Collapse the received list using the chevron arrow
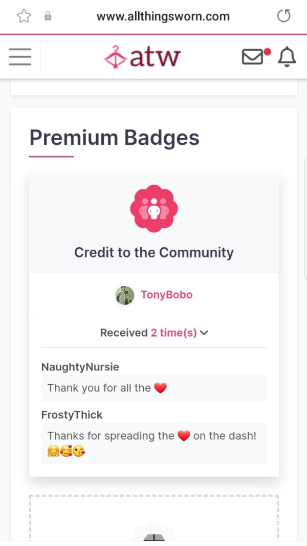This screenshot has width=307, height=546. (204, 333)
